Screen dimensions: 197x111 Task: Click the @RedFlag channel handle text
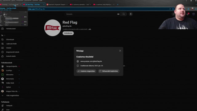[67, 26]
